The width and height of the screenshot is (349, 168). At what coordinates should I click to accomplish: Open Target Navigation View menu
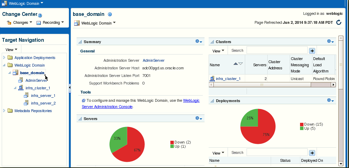[x=11, y=49]
